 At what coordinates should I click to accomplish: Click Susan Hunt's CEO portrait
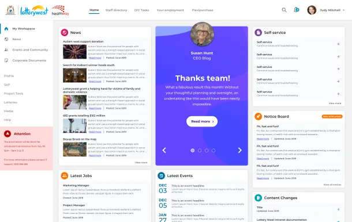tap(202, 34)
